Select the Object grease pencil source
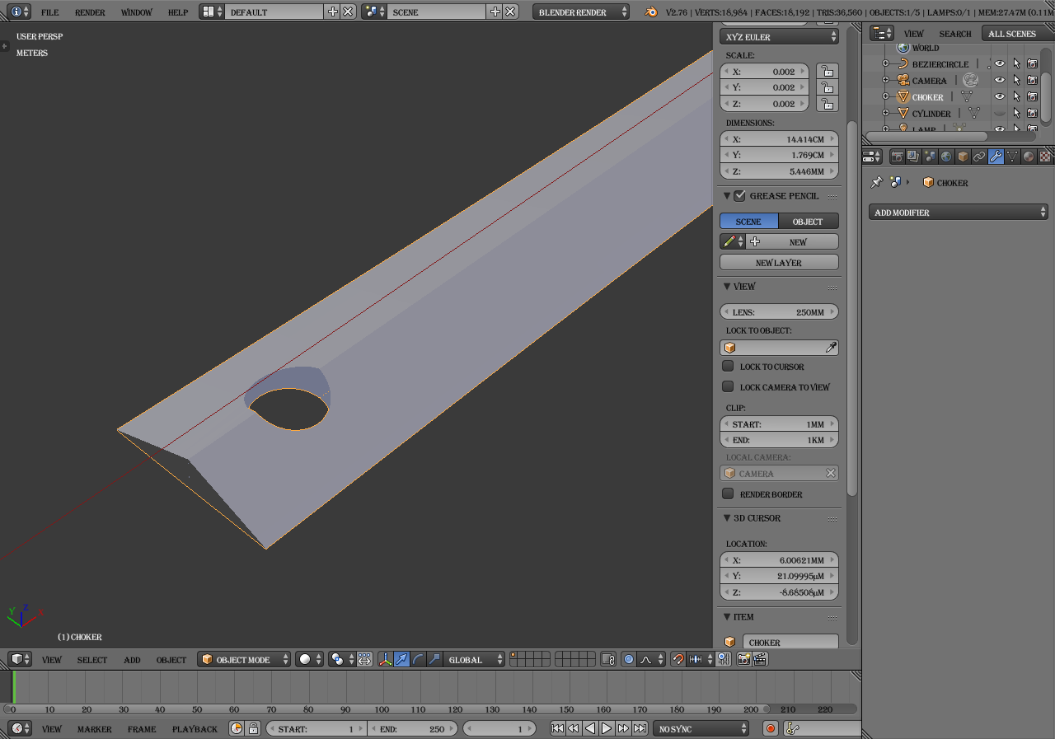This screenshot has width=1055, height=739. point(809,221)
